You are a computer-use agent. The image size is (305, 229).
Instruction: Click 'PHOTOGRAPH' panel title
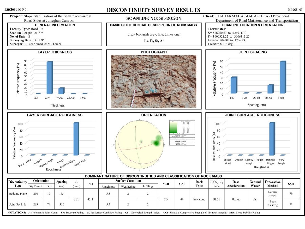pyautogui.click(x=154, y=52)
